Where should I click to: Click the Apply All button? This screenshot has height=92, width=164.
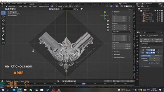[x=146, y=39]
